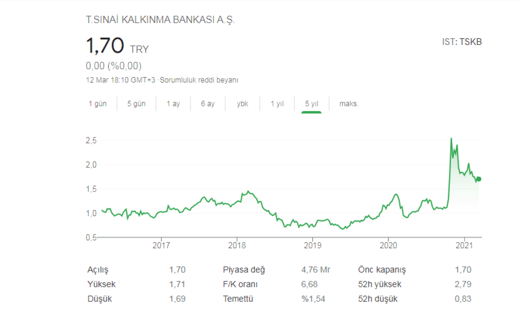Viewport: 519px width, 329px height.
Task: Click the 2019 x-axis label
Action: click(x=312, y=245)
